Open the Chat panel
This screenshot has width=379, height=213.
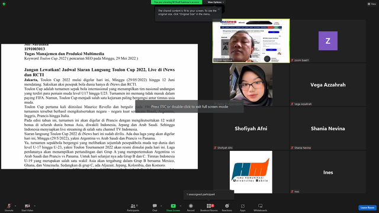pyautogui.click(x=155, y=207)
